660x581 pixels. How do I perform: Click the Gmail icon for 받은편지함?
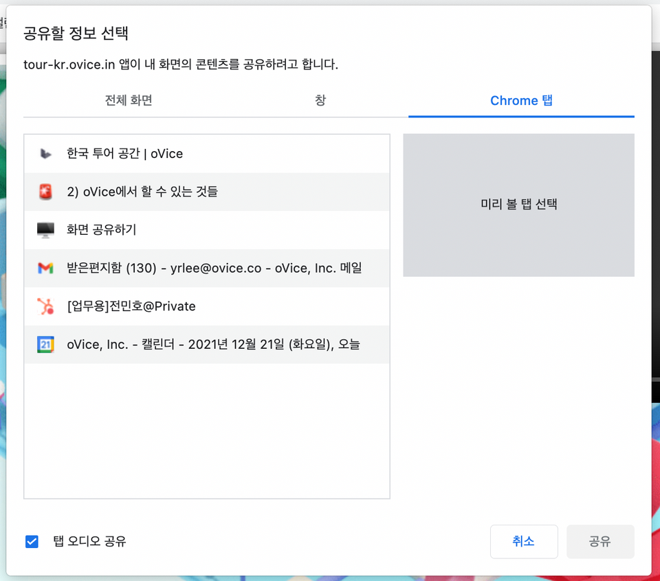coord(45,268)
